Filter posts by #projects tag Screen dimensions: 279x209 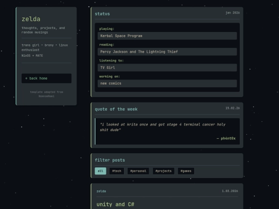163,171
